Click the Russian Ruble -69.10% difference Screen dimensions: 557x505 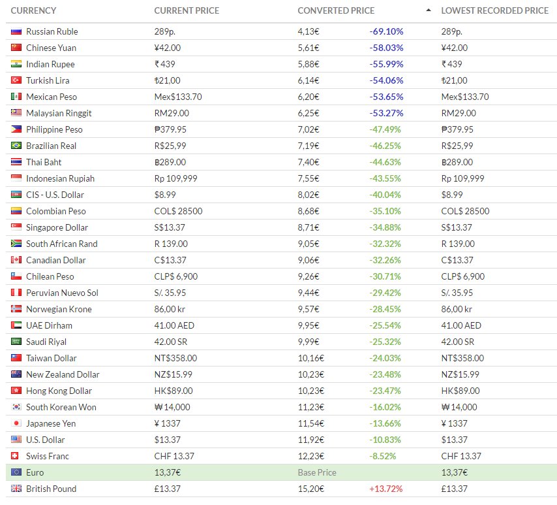(x=387, y=31)
